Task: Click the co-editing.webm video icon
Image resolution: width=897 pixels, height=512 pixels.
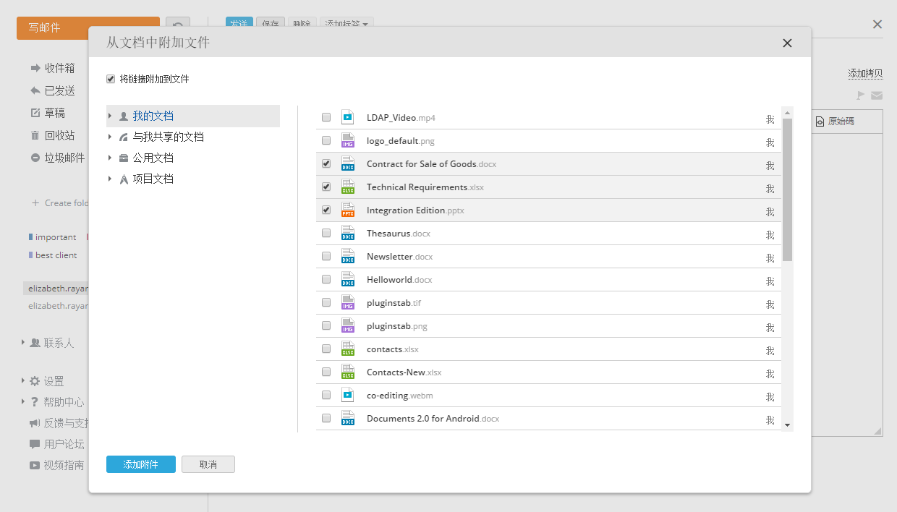Action: [x=348, y=395]
